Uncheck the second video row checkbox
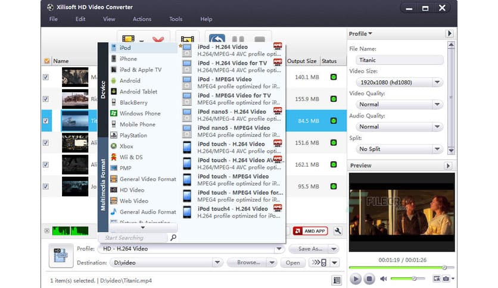This screenshot has height=288, width=498. 46,99
